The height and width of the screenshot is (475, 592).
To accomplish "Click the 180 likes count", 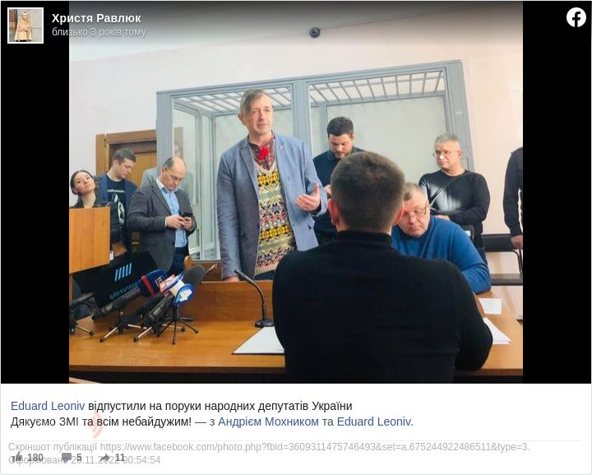I will pyautogui.click(x=35, y=457).
